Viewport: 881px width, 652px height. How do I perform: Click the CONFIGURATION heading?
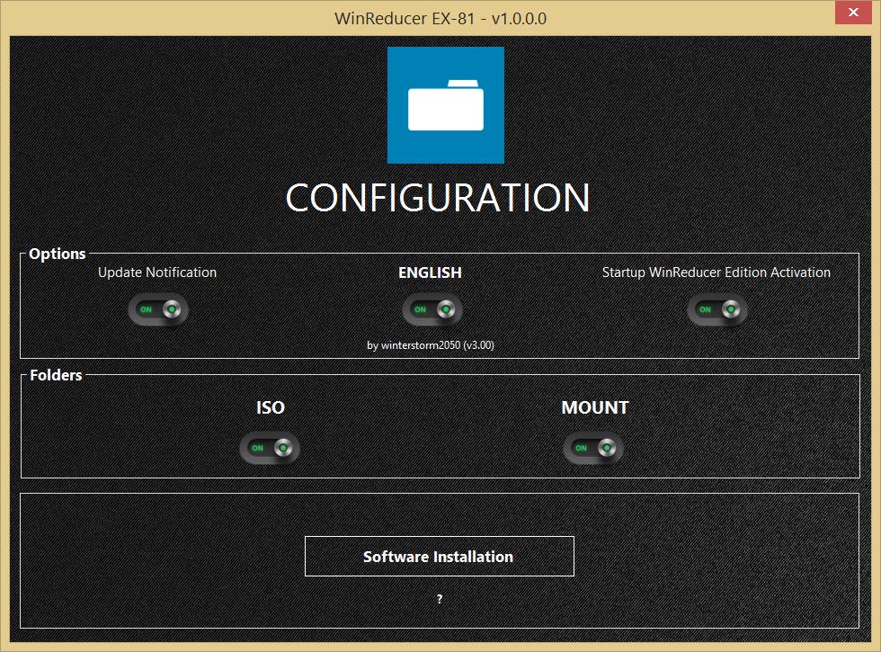click(x=438, y=198)
